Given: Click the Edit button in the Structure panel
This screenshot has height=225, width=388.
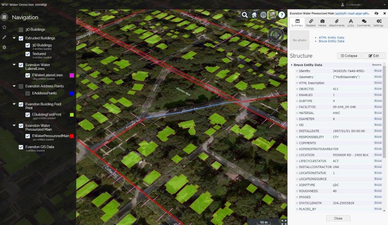Looking at the screenshot, I should pos(374,55).
